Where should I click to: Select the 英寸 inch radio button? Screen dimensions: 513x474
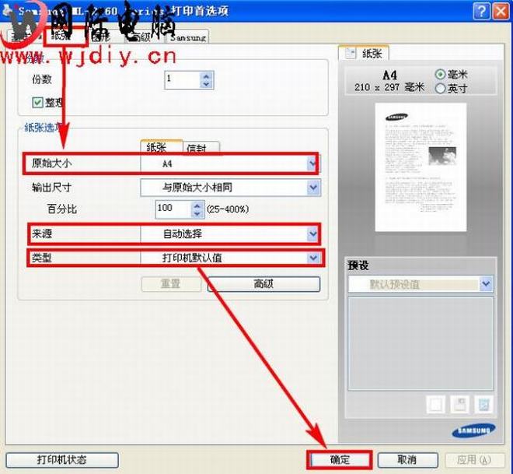click(441, 88)
